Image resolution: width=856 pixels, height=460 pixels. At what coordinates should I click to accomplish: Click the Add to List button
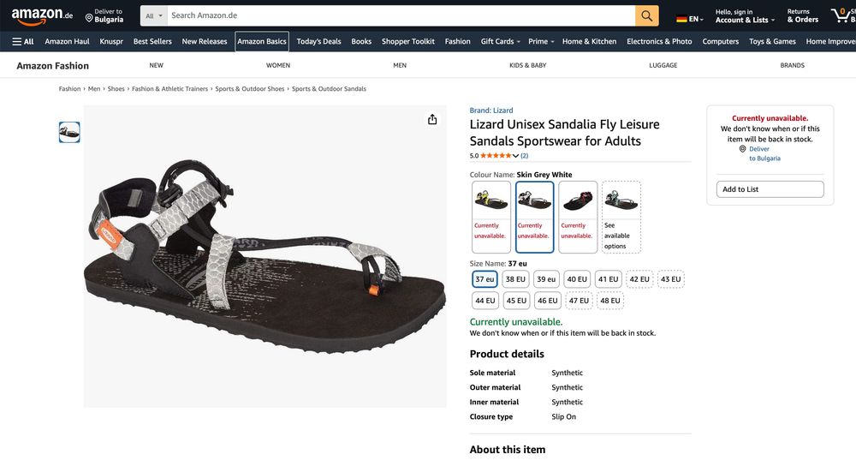770,189
